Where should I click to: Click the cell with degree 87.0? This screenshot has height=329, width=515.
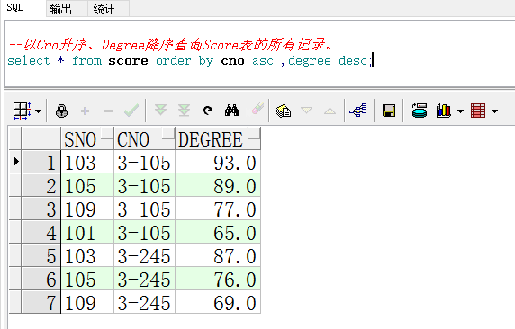[x=218, y=256]
